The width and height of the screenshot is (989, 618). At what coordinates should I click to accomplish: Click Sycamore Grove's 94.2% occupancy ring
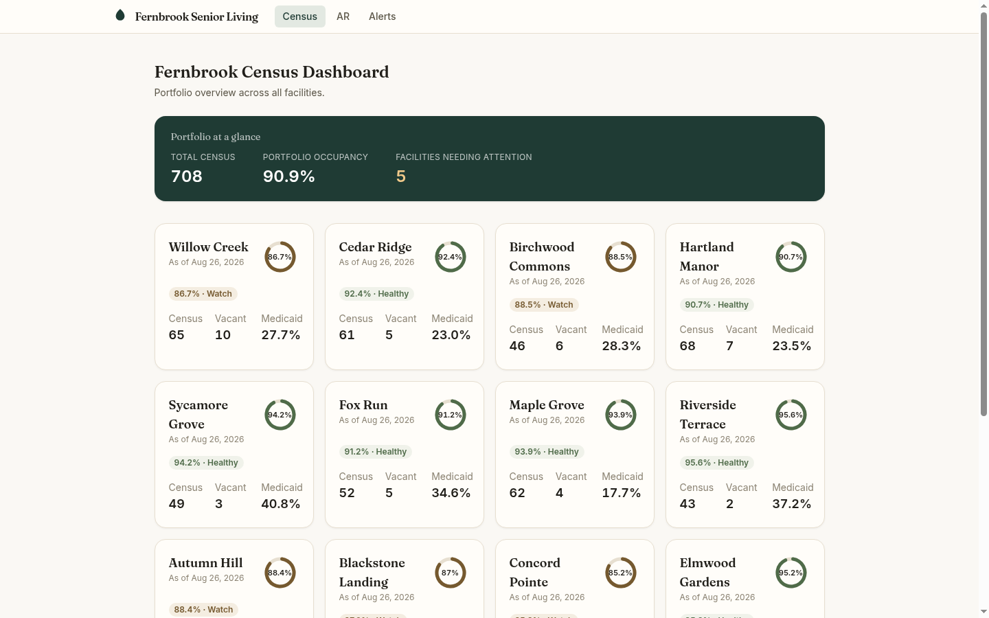(x=280, y=415)
